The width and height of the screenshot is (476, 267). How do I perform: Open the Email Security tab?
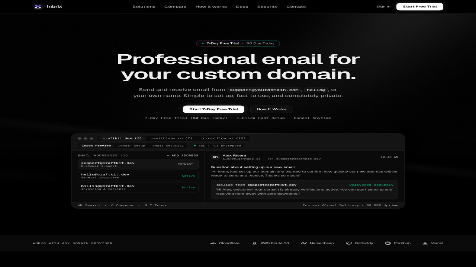pyautogui.click(x=168, y=146)
